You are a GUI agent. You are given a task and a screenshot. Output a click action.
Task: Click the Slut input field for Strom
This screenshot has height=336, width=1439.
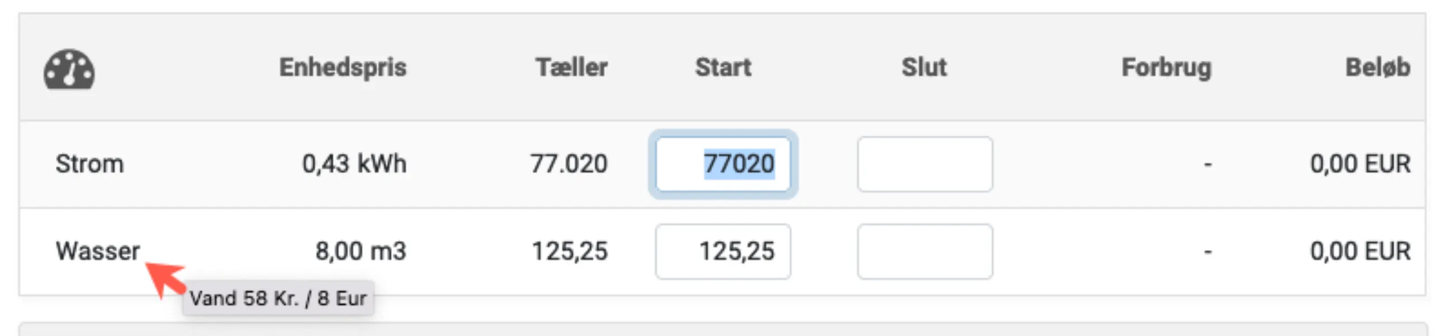click(x=925, y=164)
